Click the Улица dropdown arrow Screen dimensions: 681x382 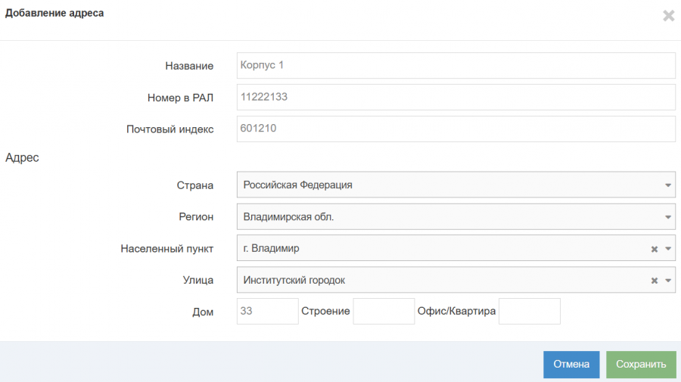click(668, 281)
